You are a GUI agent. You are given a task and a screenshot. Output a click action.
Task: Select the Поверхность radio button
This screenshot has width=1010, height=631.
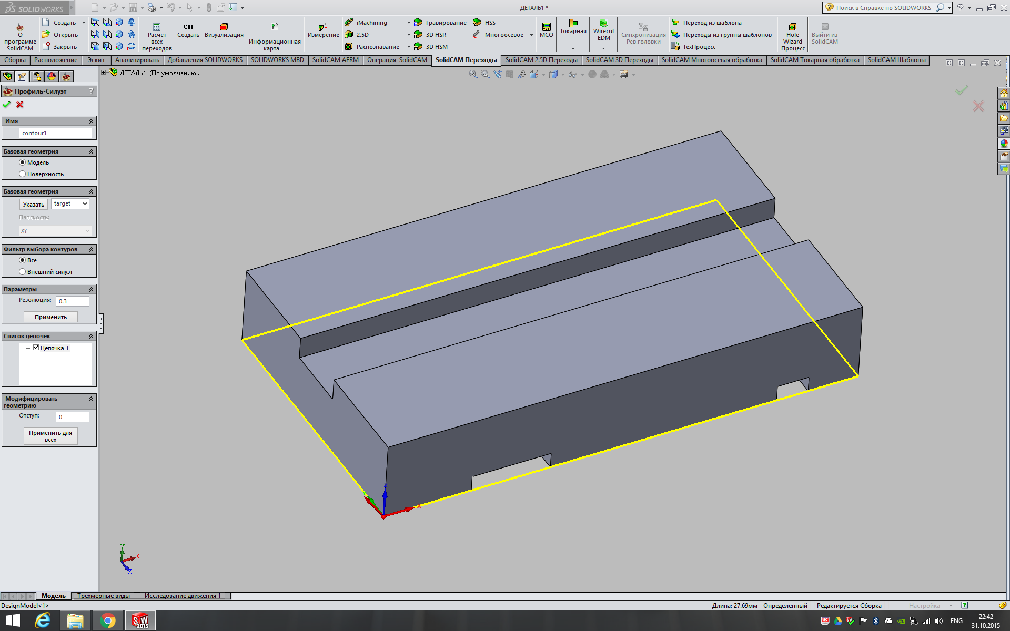pos(23,174)
